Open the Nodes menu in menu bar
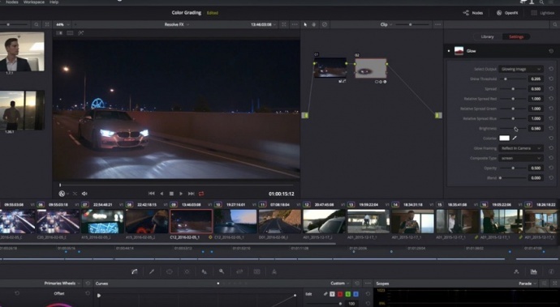The width and height of the screenshot is (560, 307). point(12,2)
